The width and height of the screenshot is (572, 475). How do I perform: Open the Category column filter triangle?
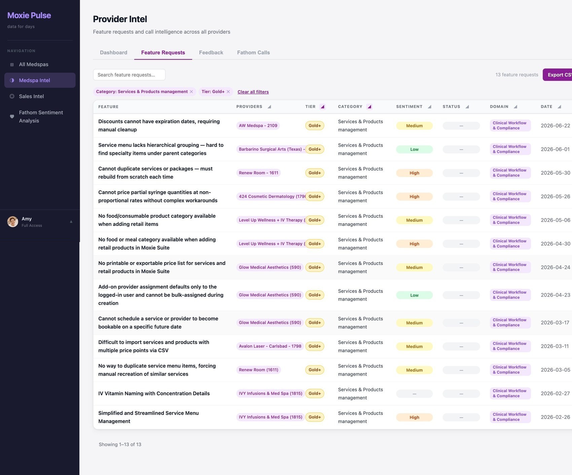point(369,107)
